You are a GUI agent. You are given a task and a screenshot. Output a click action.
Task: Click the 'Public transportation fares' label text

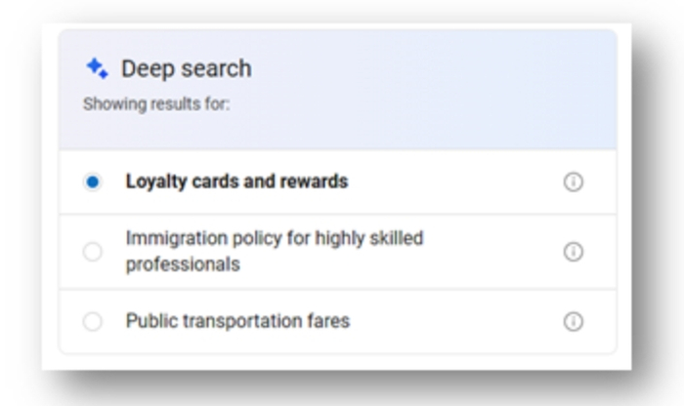click(x=236, y=320)
